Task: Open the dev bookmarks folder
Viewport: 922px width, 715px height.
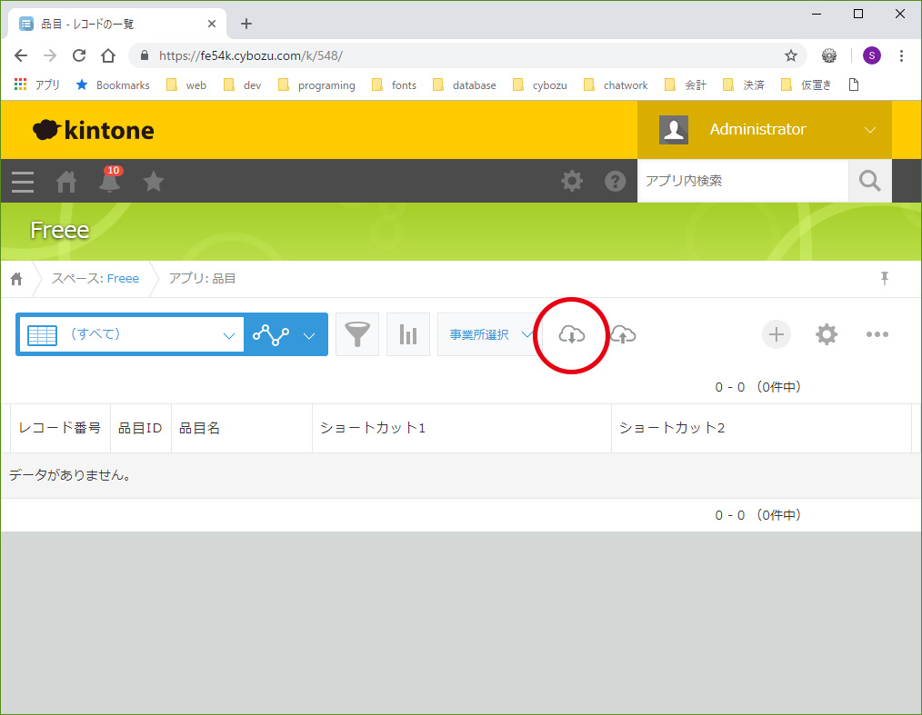Action: [x=242, y=84]
